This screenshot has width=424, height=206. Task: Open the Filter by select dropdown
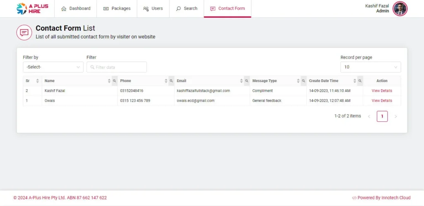tap(53, 67)
